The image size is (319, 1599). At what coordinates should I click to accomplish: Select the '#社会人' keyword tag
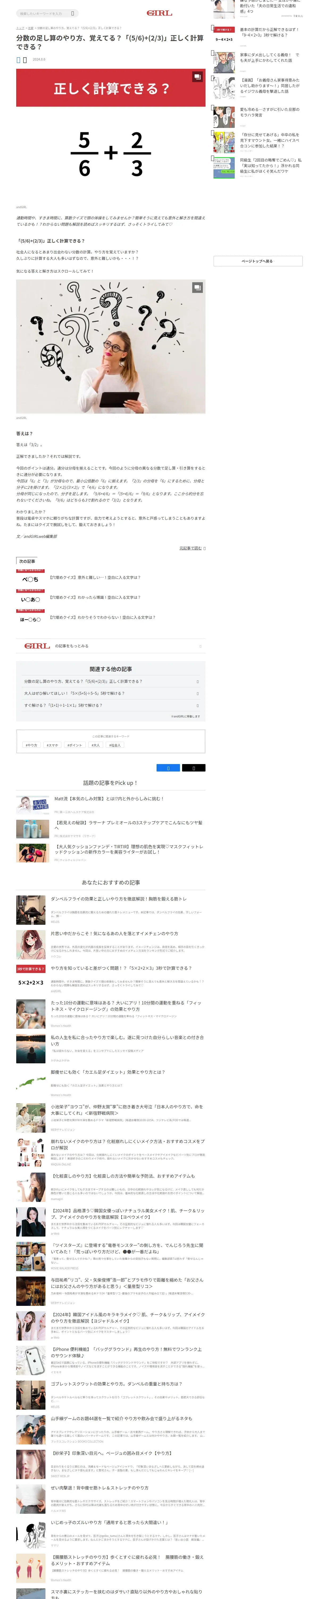tap(115, 745)
